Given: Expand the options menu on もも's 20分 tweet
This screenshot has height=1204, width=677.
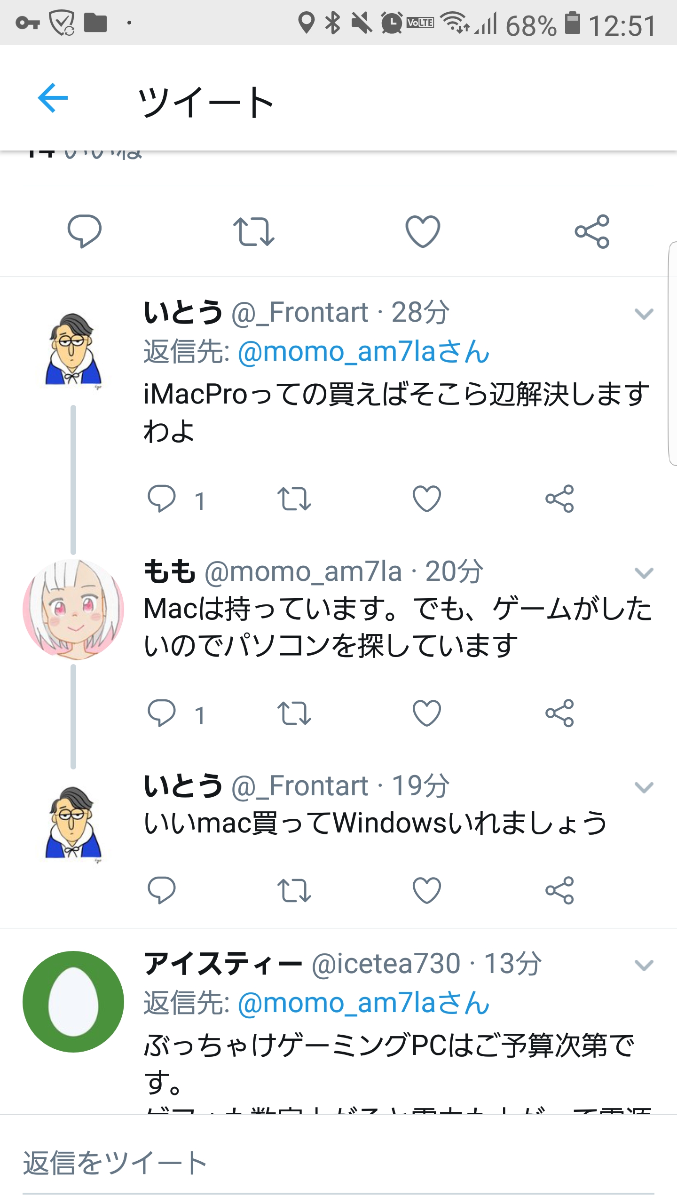Looking at the screenshot, I should (644, 573).
